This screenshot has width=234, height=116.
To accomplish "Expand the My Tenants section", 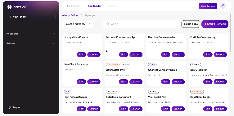I will click(x=31, y=34).
